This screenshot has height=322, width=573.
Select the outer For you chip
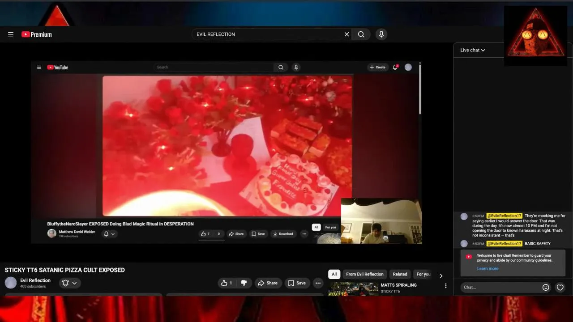pyautogui.click(x=423, y=274)
